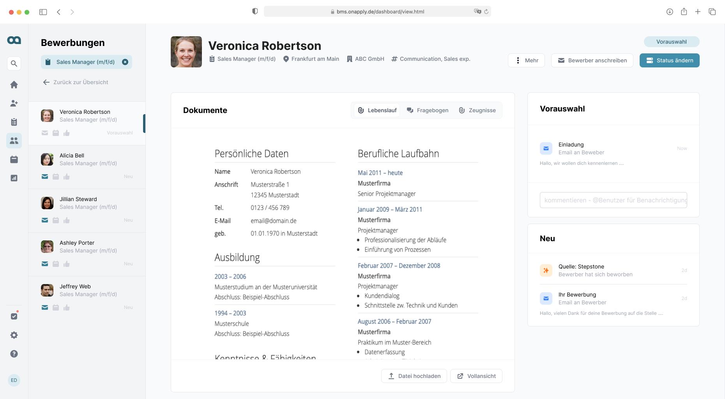
Task: Open the home dashboard icon
Action: [x=14, y=85]
